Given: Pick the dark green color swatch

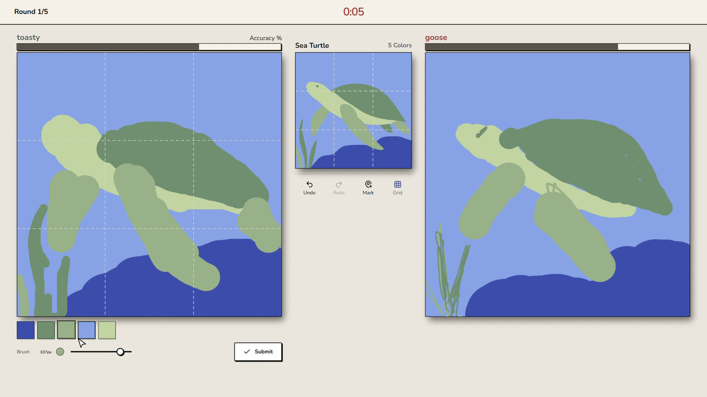Looking at the screenshot, I should point(46,330).
